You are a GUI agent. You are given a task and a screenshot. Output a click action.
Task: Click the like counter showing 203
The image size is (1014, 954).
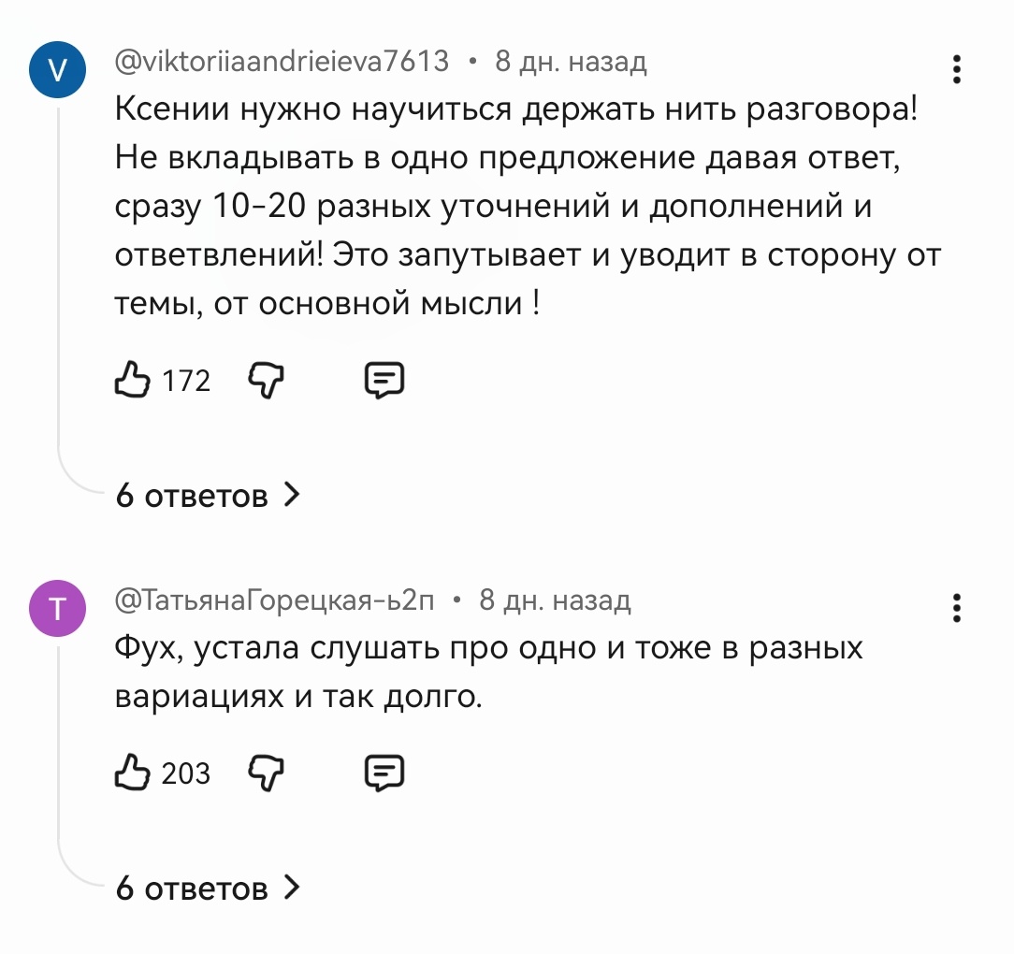point(186,773)
